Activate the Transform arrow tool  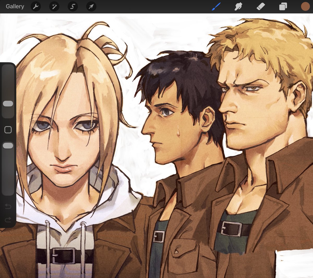click(91, 6)
